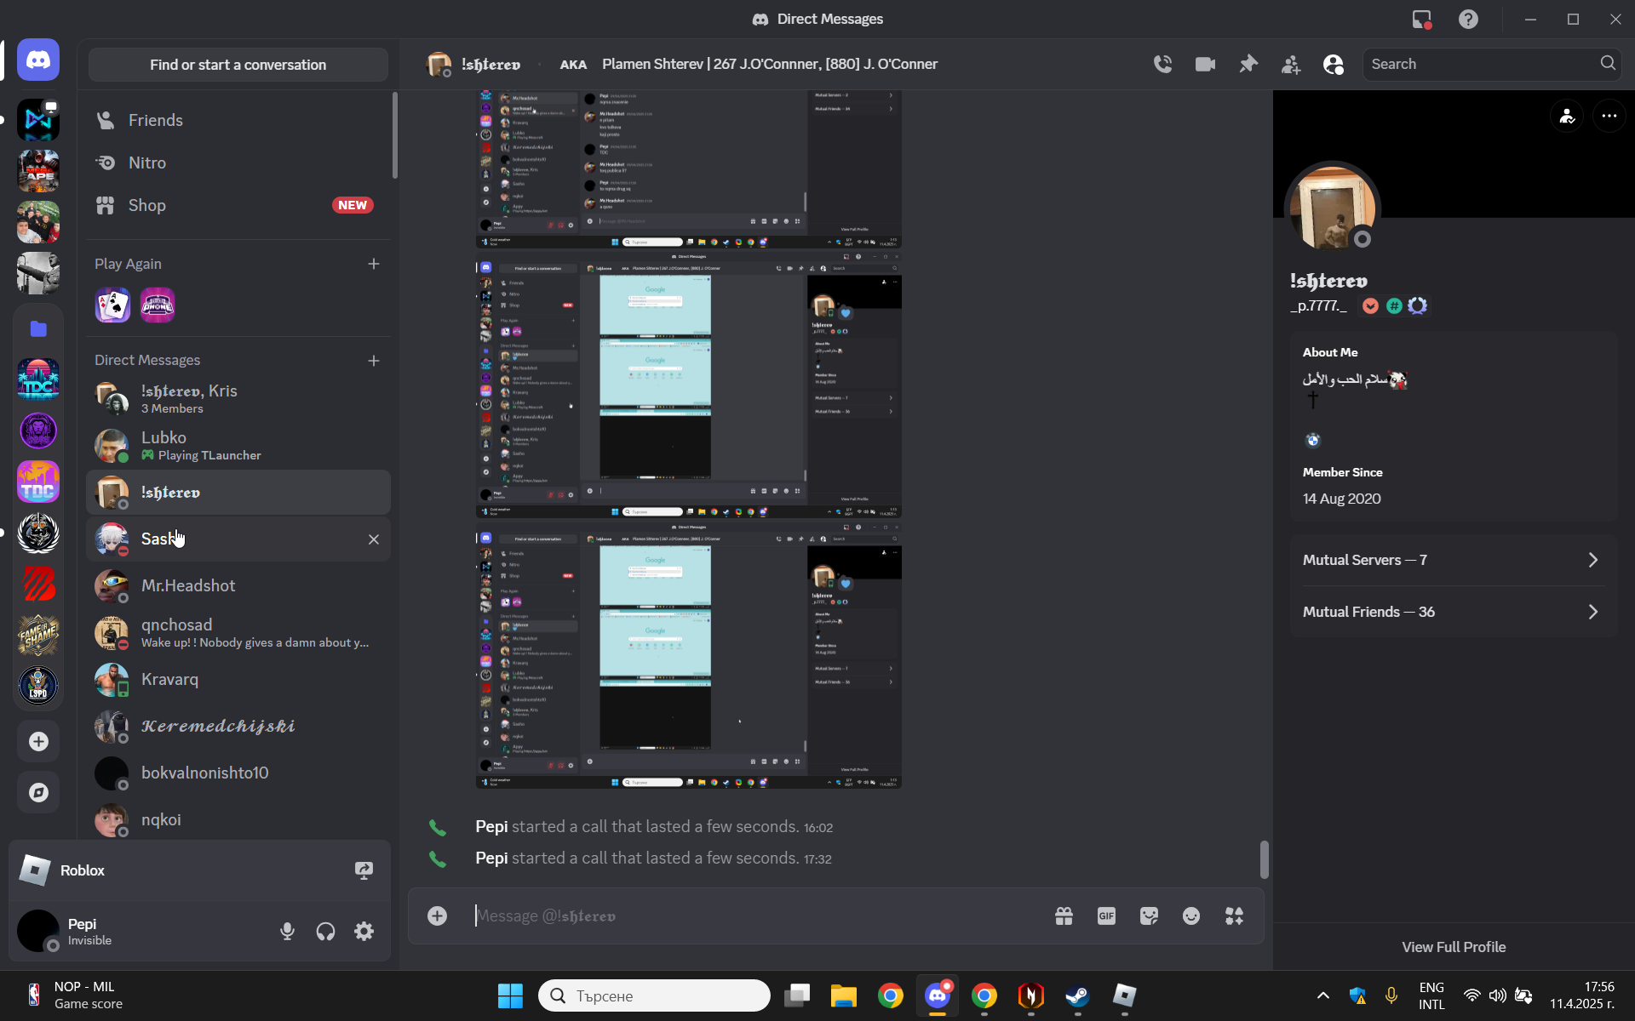Viewport: 1635px width, 1021px height.
Task: Open the Friends tab
Action: 155,120
